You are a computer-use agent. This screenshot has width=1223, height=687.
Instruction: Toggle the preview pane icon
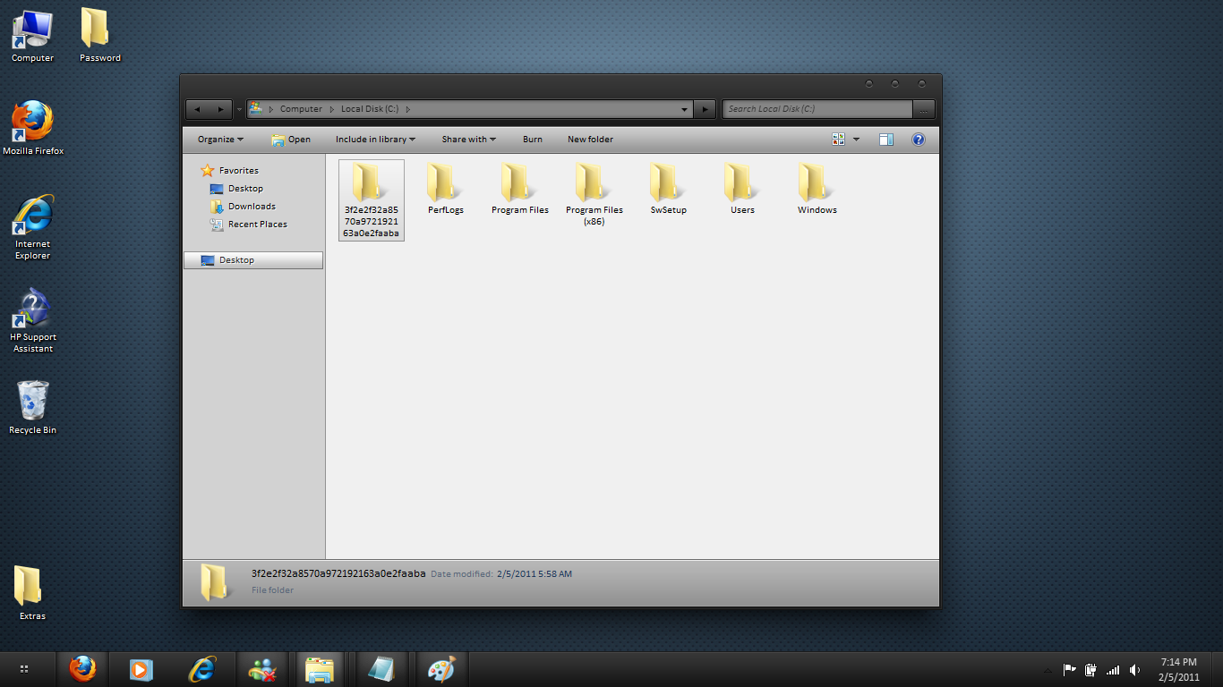click(886, 140)
